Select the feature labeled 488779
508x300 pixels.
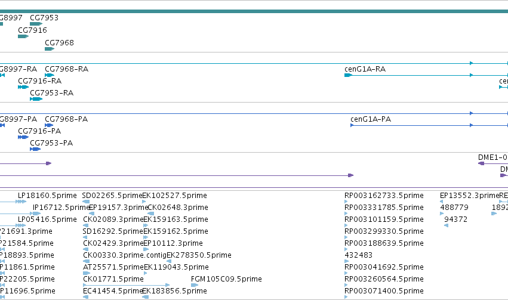point(454,208)
